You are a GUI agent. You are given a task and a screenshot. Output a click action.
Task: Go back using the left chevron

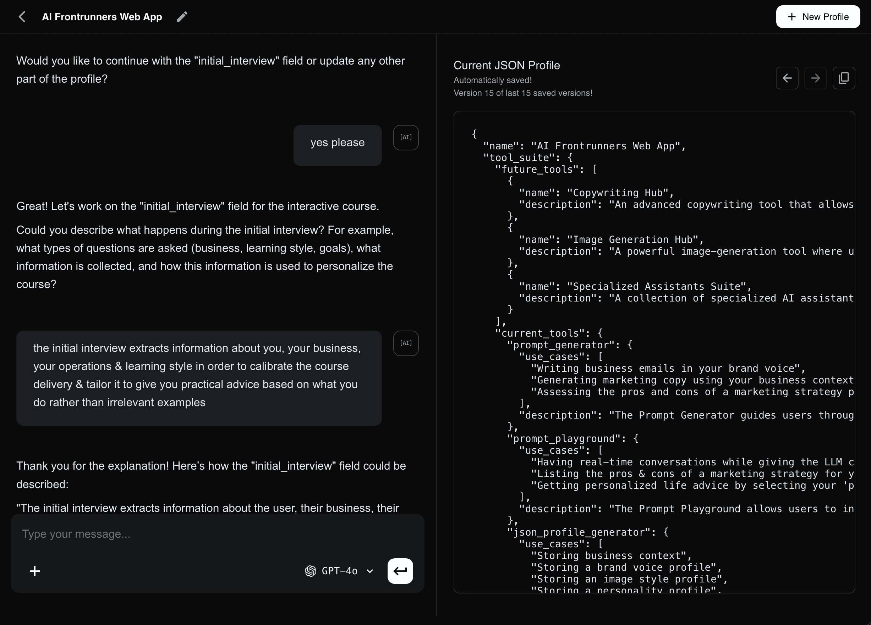(22, 17)
